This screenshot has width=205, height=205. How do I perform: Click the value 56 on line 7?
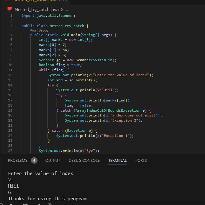[x=65, y=50]
